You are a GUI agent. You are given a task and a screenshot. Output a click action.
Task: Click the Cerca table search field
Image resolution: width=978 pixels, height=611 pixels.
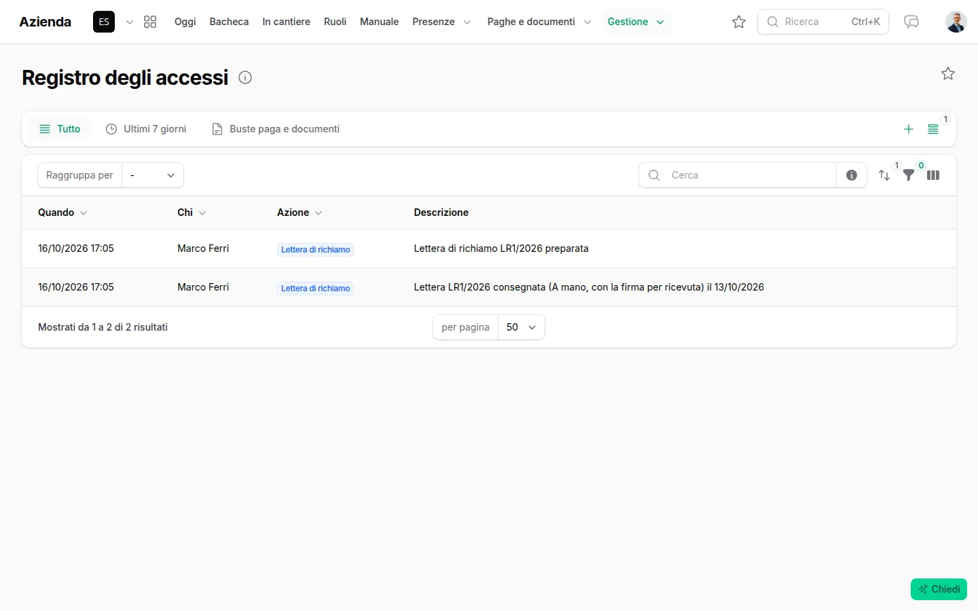pyautogui.click(x=738, y=175)
